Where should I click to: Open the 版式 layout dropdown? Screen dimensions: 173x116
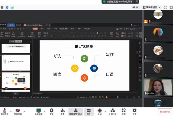[x=40, y=34]
